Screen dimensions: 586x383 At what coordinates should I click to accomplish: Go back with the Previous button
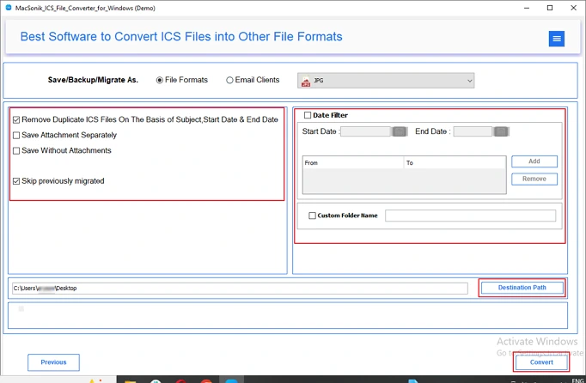[x=53, y=362]
